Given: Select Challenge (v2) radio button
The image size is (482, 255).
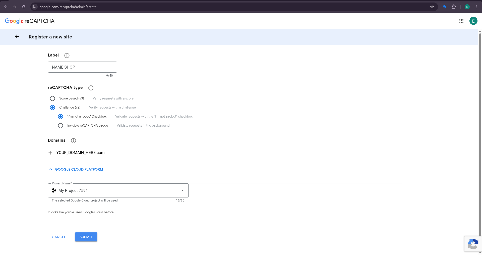Looking at the screenshot, I should [52, 108].
